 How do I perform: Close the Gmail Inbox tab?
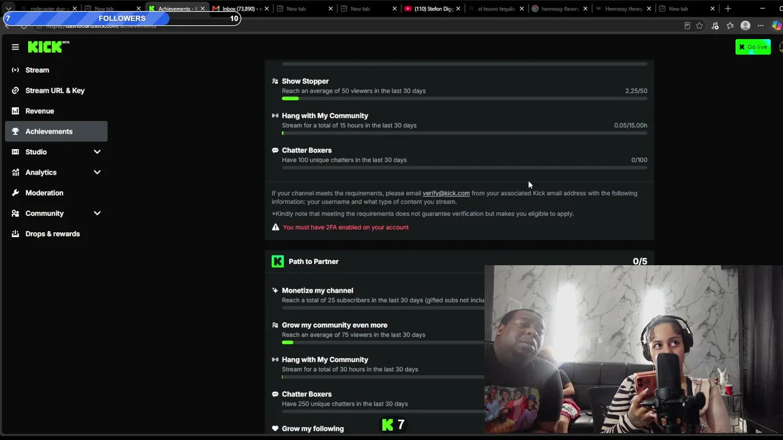pyautogui.click(x=267, y=9)
